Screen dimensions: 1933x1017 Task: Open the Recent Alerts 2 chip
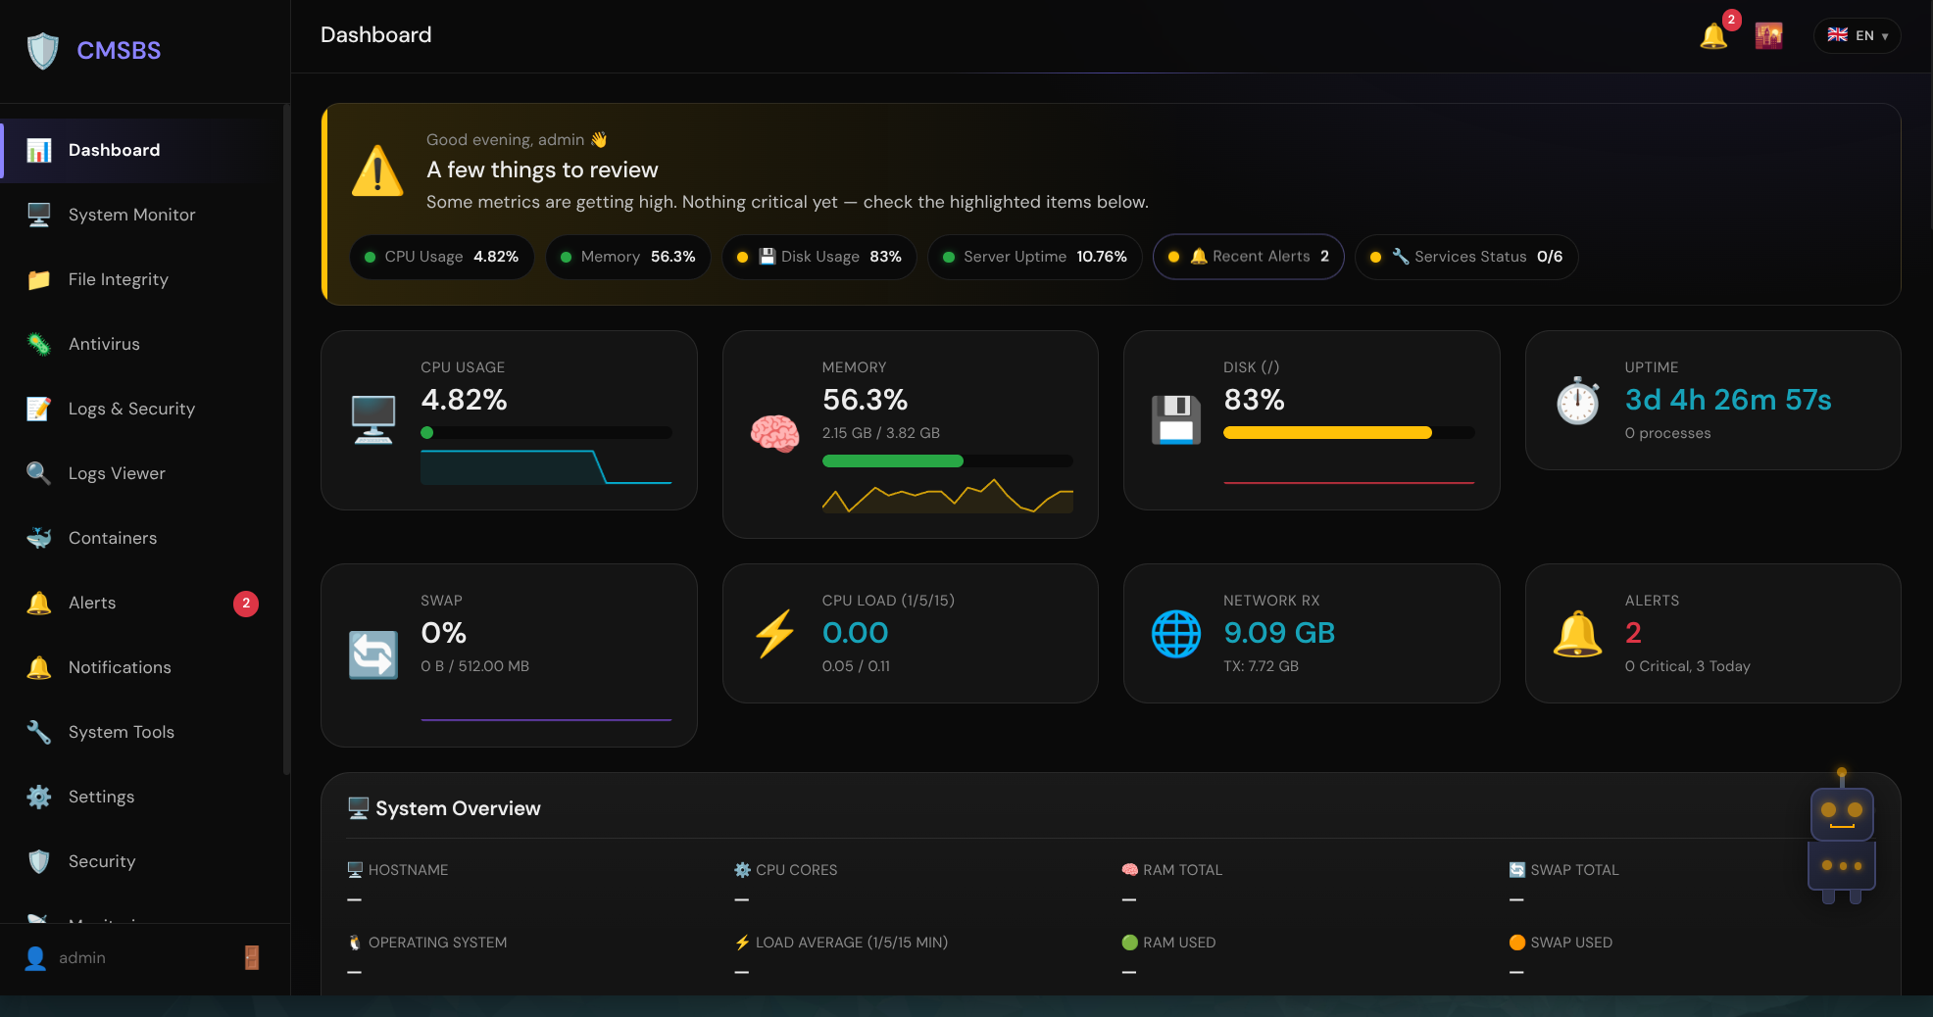[x=1249, y=257]
